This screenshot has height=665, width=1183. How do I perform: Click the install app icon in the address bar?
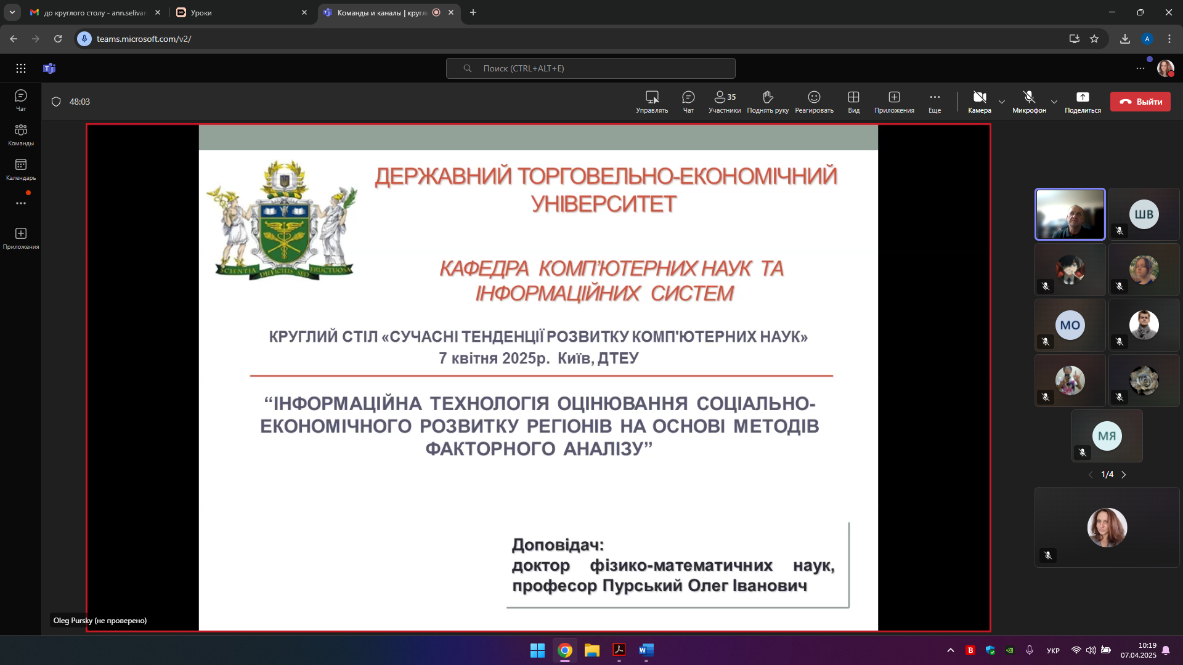1075,39
